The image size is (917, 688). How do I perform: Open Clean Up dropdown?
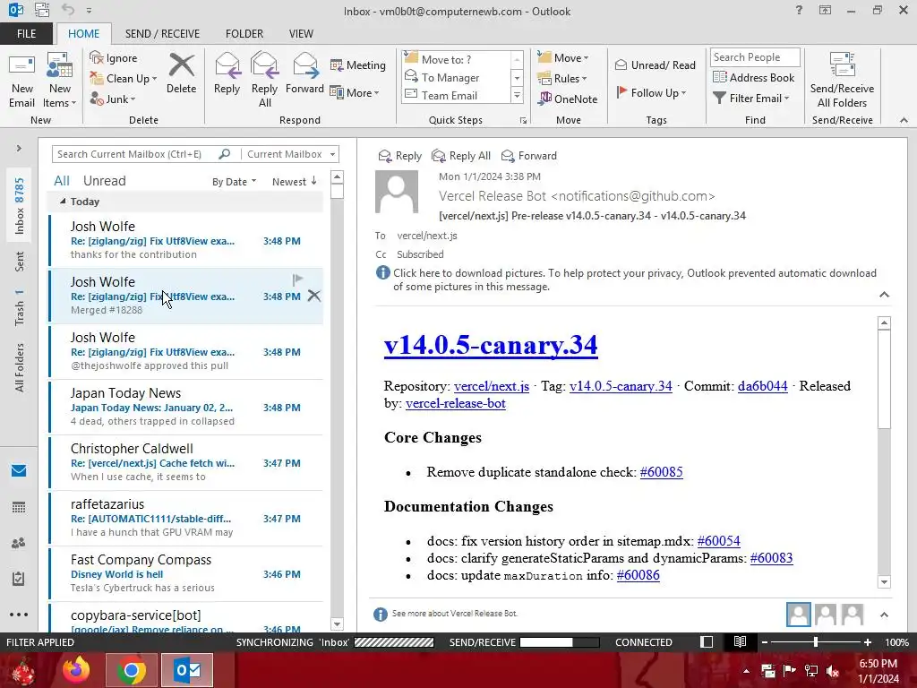(124, 79)
